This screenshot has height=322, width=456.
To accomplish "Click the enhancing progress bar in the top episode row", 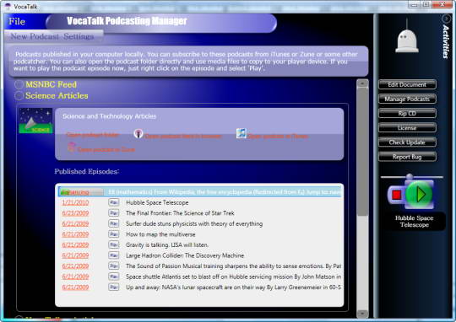I will (82, 192).
